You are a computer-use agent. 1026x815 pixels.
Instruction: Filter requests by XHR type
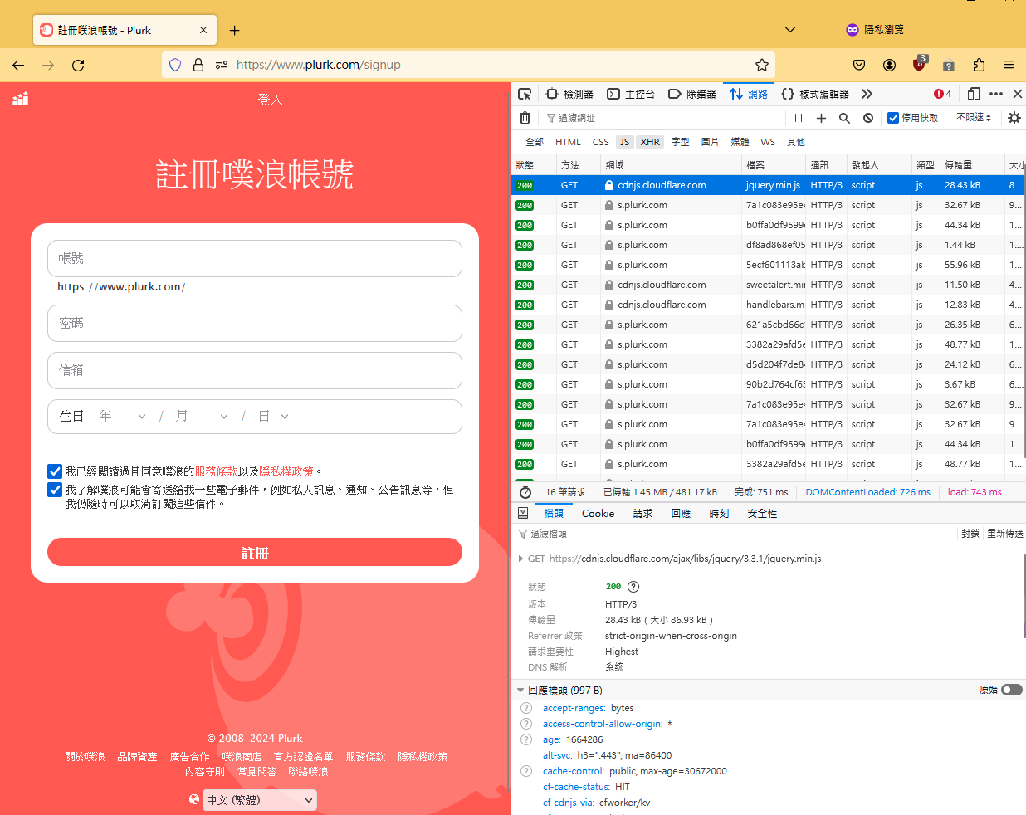(650, 142)
